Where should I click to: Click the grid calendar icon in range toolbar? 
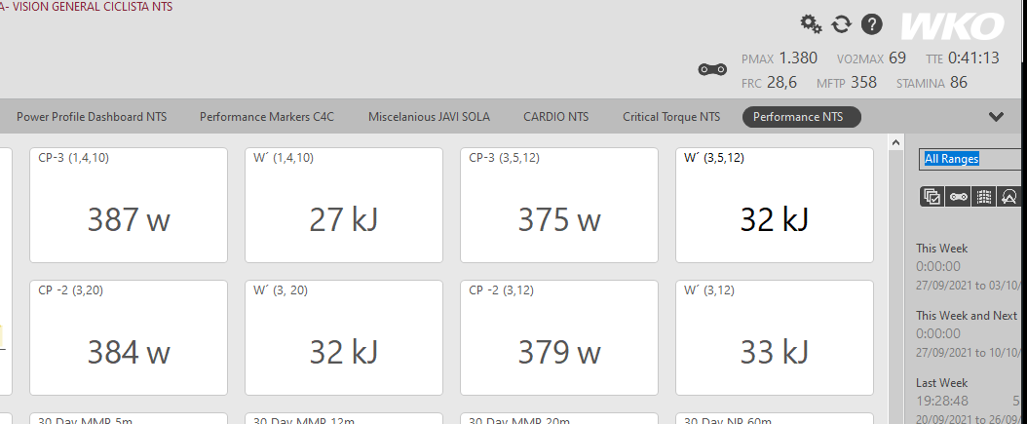click(x=983, y=196)
